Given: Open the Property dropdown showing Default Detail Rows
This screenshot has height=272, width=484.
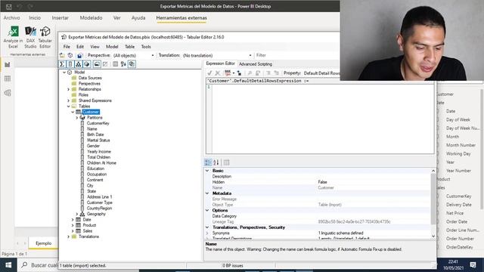Looking at the screenshot, I should (x=321, y=73).
